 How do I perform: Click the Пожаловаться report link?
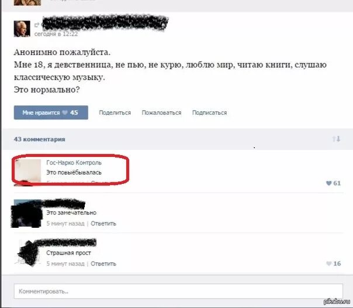pos(161,112)
